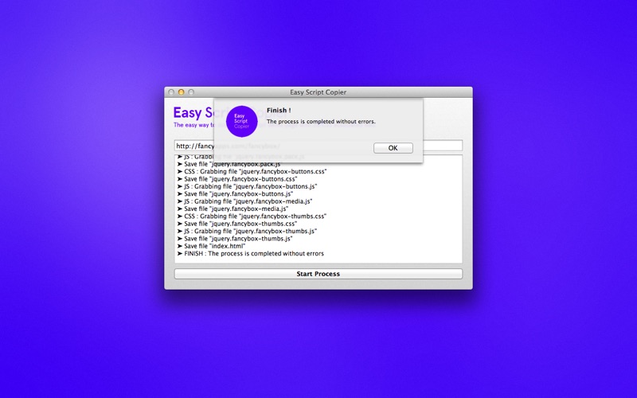The image size is (637, 398).
Task: Select log line 'Save file "jquery.fancybox-thumbs.js"'
Action: point(235,238)
